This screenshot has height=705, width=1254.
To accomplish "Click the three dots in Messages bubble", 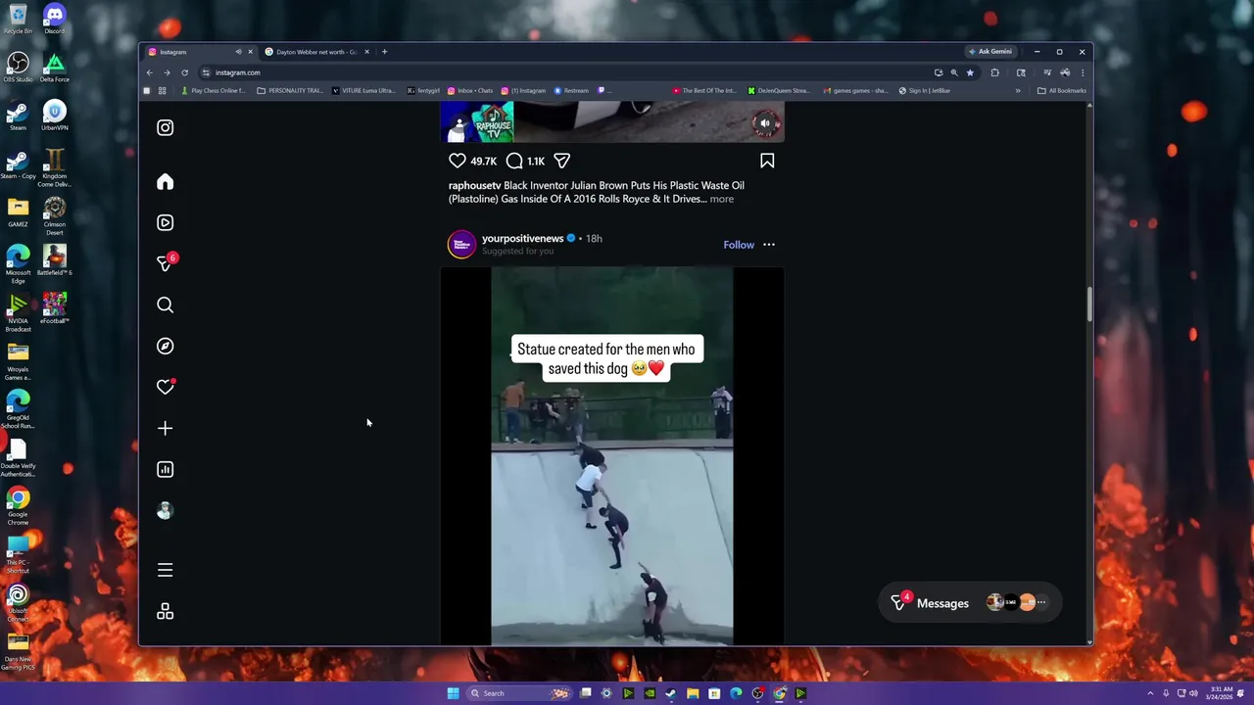I will tap(1041, 602).
